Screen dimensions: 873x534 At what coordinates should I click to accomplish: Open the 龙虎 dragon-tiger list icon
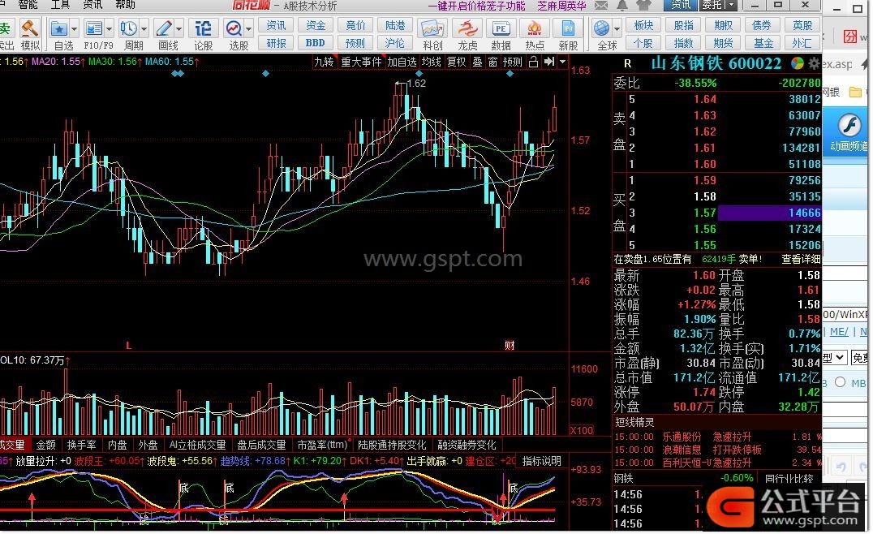pos(467,28)
